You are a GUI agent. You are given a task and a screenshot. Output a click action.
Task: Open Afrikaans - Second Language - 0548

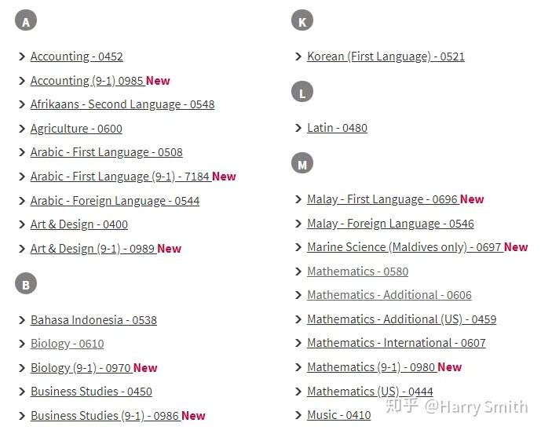coord(122,104)
